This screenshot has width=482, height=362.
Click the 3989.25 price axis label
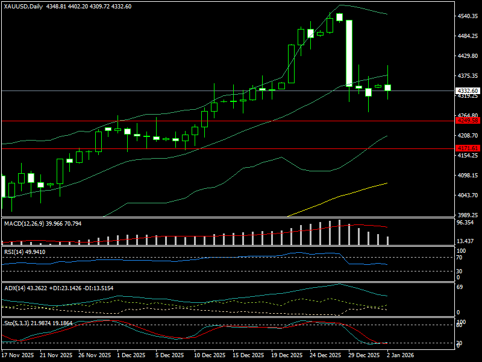[468, 215]
